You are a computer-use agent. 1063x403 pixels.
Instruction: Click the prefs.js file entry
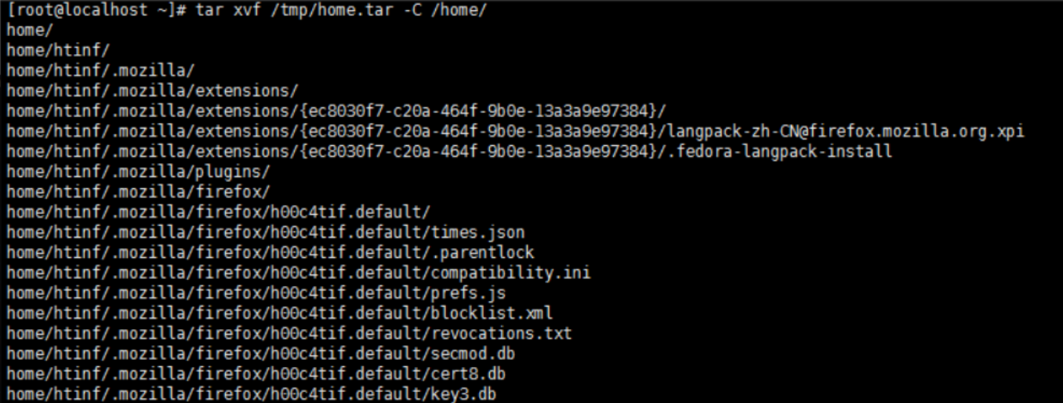pos(468,293)
